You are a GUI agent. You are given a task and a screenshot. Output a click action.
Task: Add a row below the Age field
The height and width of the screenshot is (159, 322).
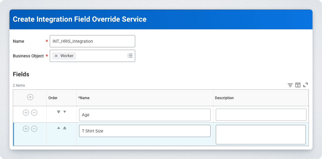[26, 113]
